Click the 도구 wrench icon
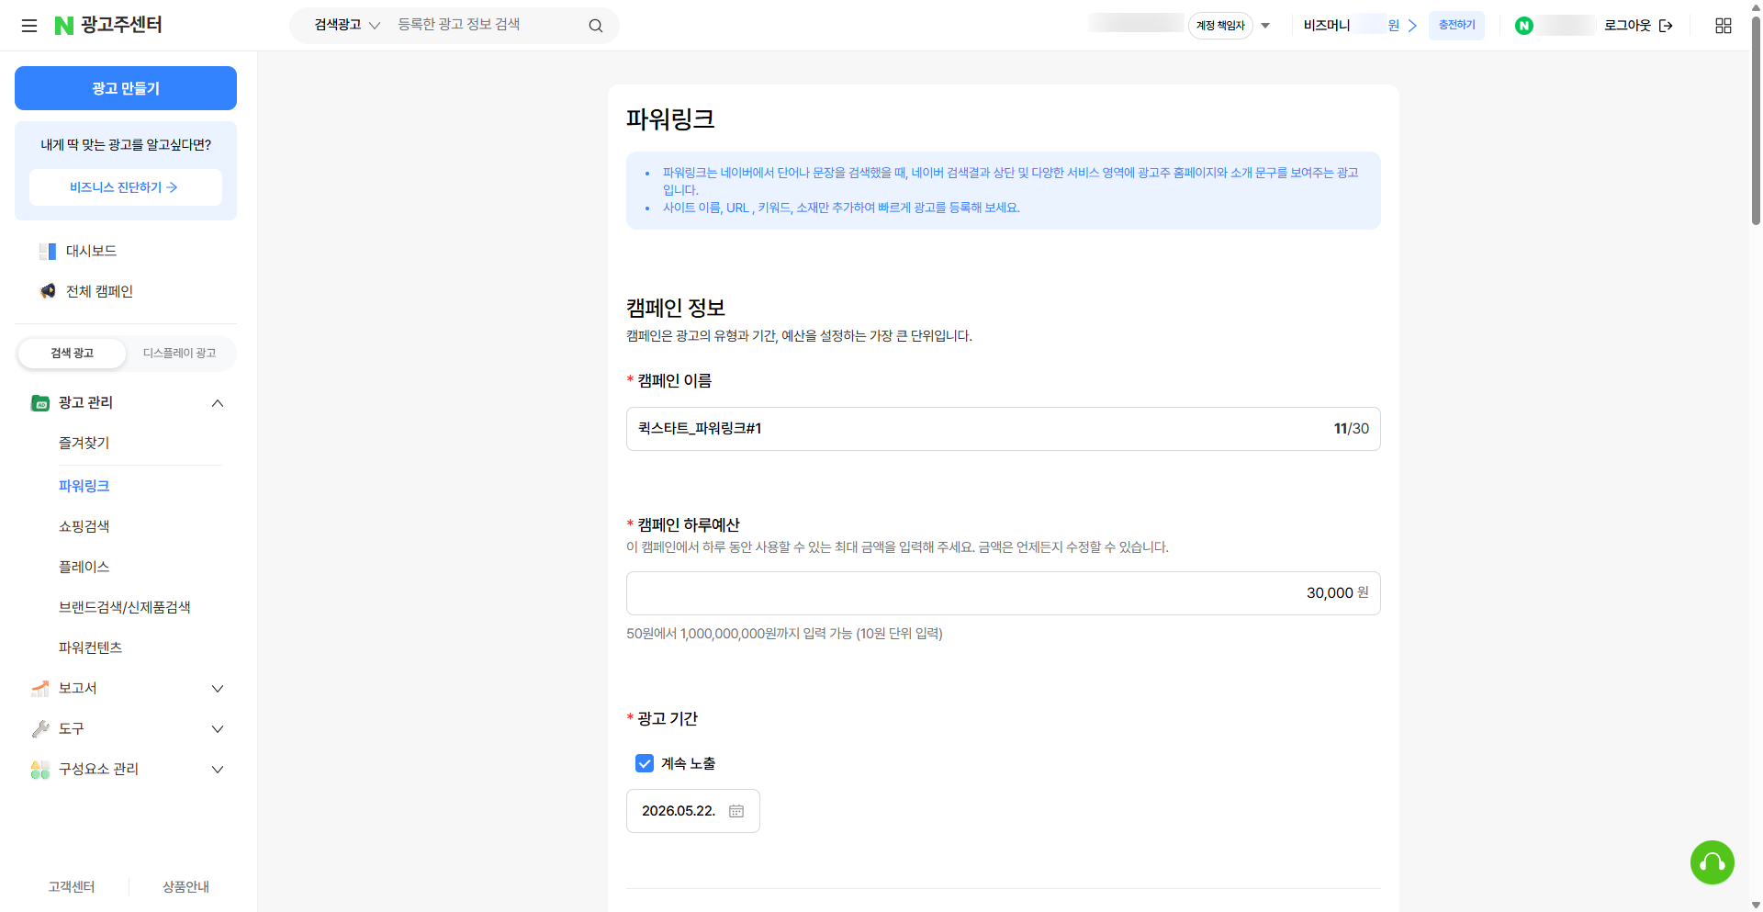 pos(40,728)
